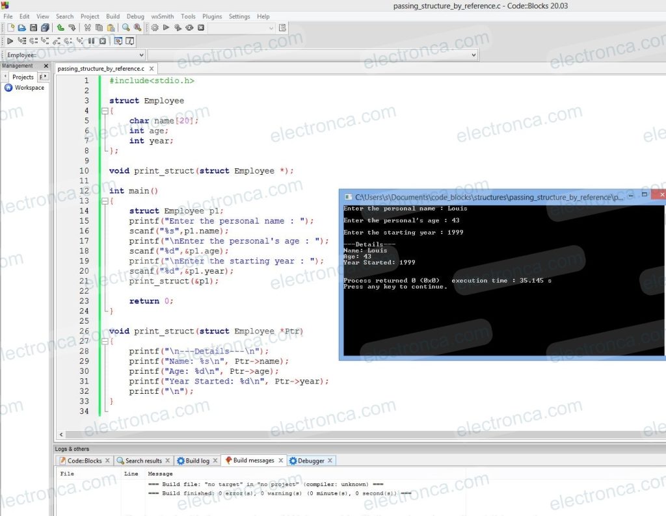The height and width of the screenshot is (516, 666).
Task: Open the File menu
Action: coord(8,16)
